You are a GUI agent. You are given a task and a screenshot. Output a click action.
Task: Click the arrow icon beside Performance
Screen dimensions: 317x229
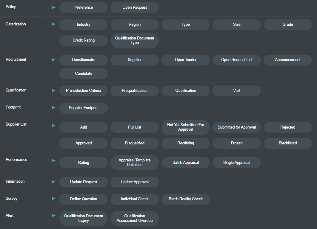coord(53,161)
